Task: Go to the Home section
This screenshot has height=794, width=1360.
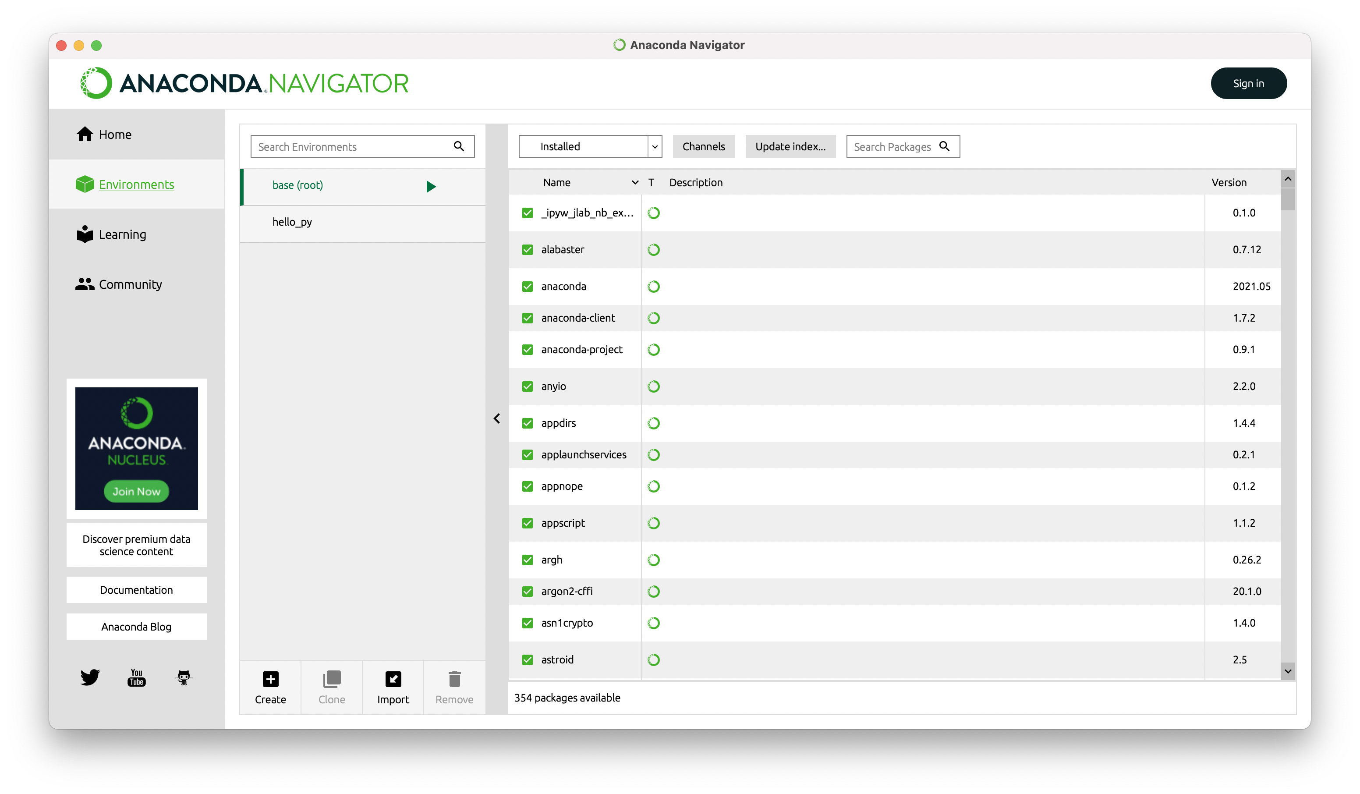Action: pos(137,134)
